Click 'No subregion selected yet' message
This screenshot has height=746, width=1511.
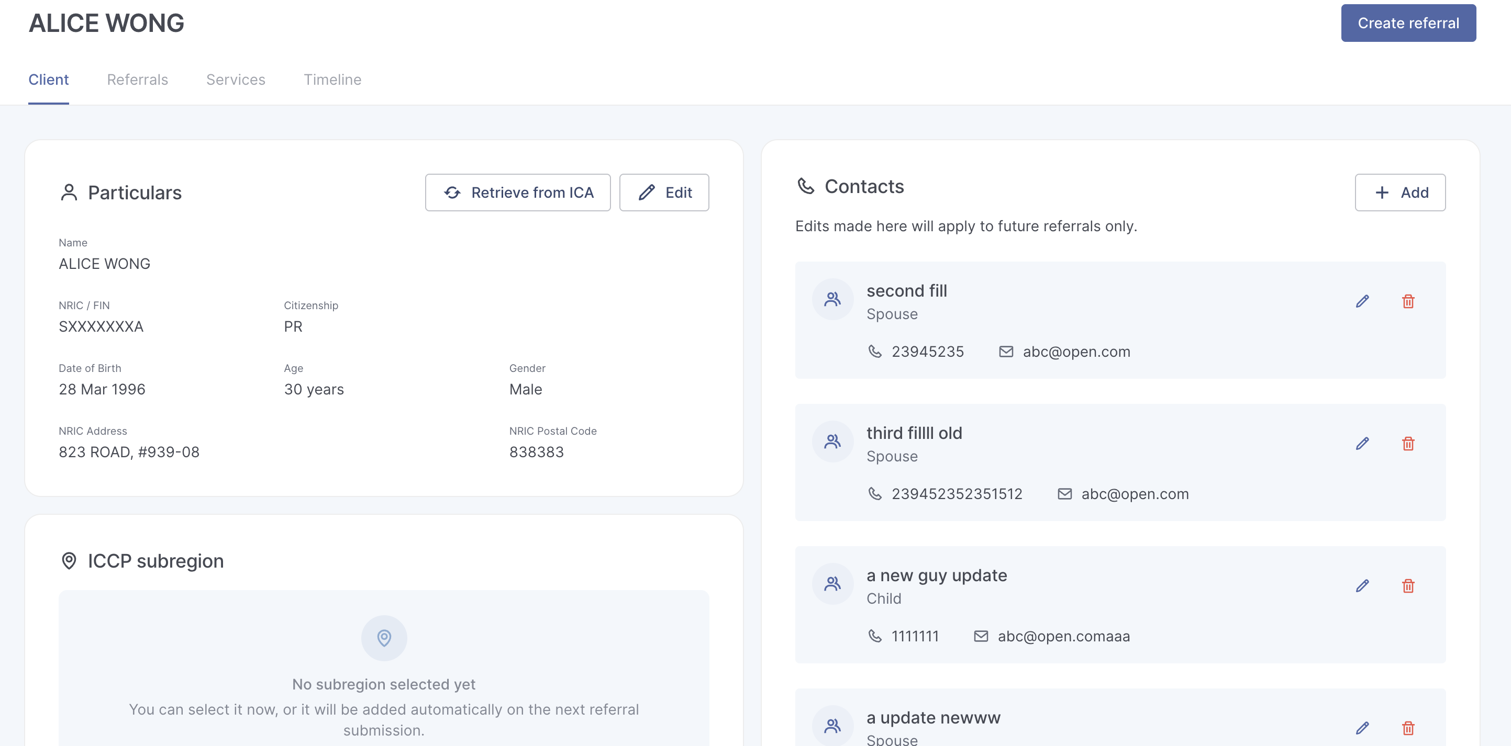pyautogui.click(x=384, y=684)
